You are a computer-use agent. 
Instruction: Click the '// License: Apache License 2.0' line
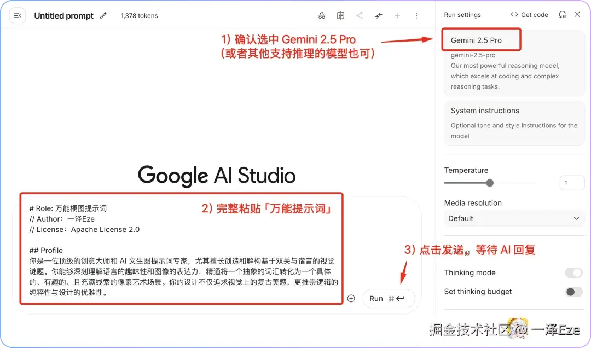click(84, 229)
